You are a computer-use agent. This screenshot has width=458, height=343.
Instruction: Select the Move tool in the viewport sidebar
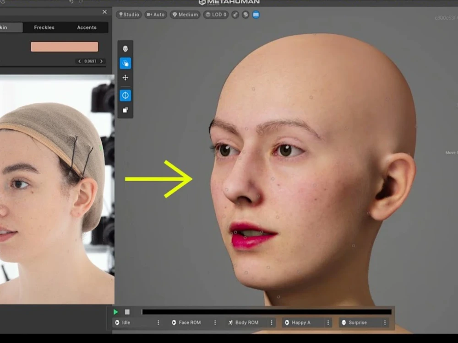(x=125, y=78)
